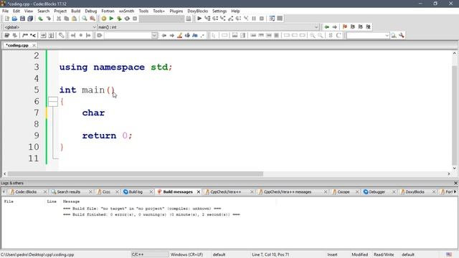Click the Rebuild icon
459x258 pixels.
coord(127,19)
